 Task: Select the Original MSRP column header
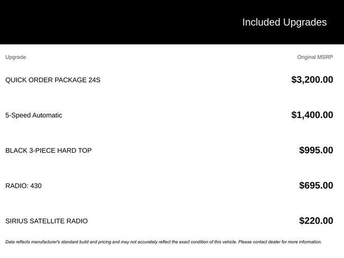(x=315, y=57)
